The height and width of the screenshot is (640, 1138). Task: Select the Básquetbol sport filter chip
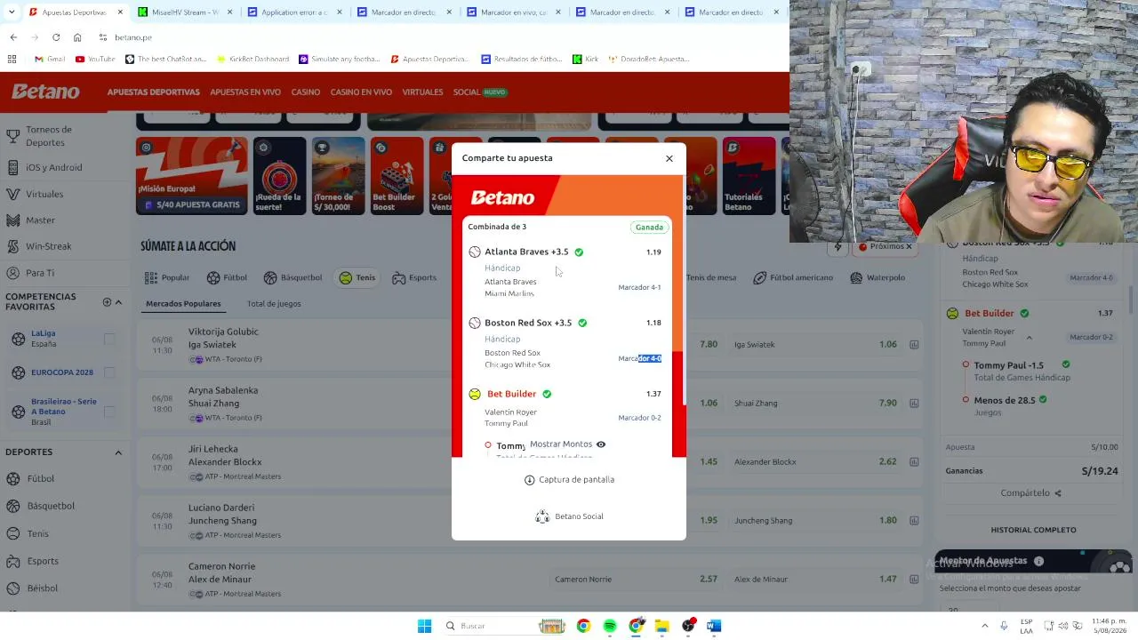click(x=293, y=278)
